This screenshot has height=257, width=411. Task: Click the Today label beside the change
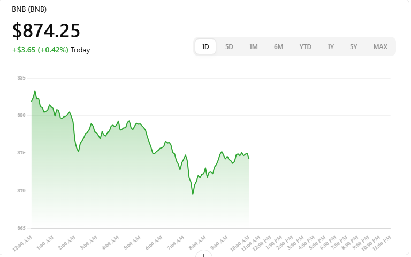click(80, 50)
